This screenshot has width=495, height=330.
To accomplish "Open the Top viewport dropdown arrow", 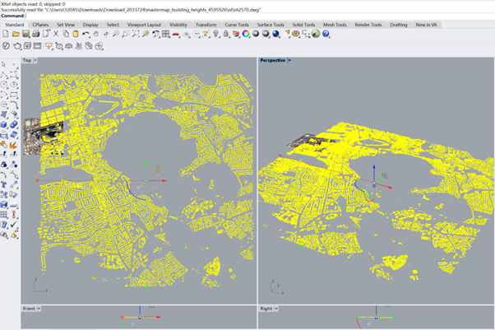I will pyautogui.click(x=35, y=61).
